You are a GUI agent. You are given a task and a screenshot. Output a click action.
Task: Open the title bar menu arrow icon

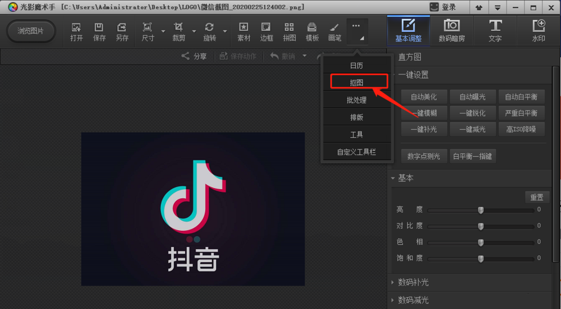click(497, 7)
